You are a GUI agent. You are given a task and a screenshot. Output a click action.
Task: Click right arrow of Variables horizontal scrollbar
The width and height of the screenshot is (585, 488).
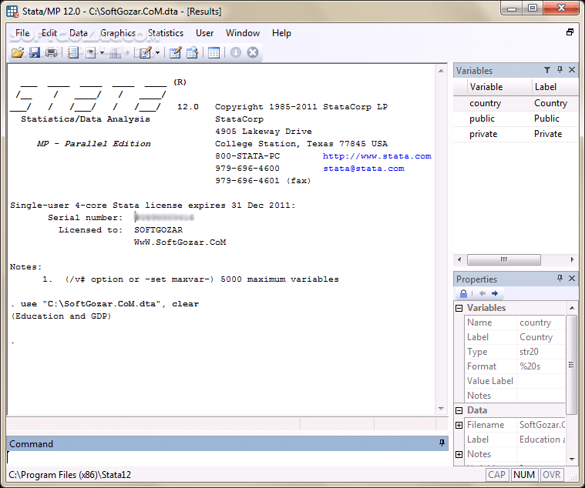click(x=573, y=259)
